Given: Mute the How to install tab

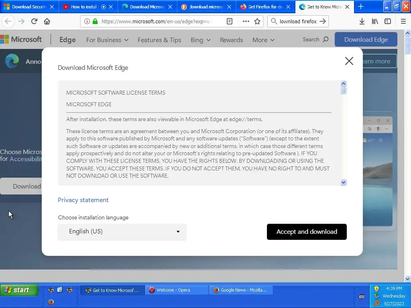Looking at the screenshot, I should click(104, 7).
